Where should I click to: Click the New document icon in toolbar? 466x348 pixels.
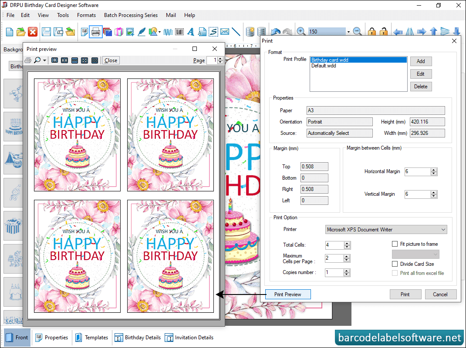pyautogui.click(x=9, y=31)
